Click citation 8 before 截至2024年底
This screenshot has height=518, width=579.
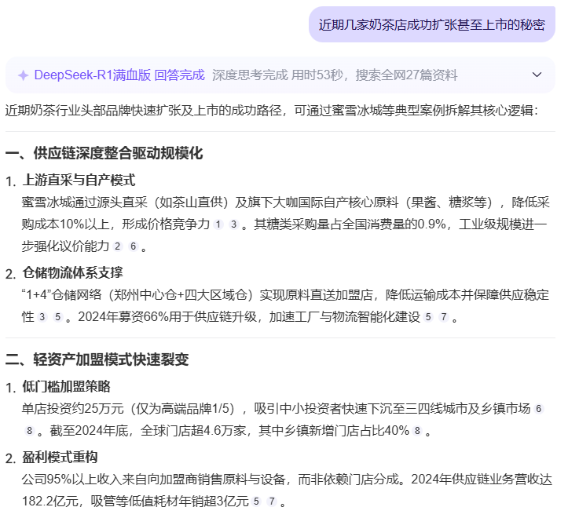click(x=29, y=432)
